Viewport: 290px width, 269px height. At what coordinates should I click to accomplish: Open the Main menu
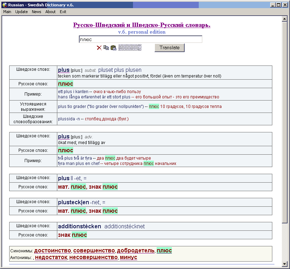click(x=7, y=12)
